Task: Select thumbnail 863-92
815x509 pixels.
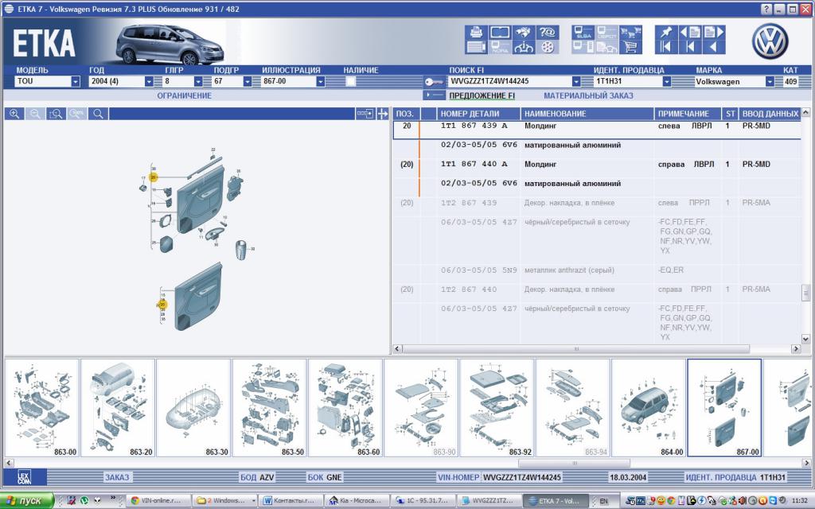Action: pos(497,408)
